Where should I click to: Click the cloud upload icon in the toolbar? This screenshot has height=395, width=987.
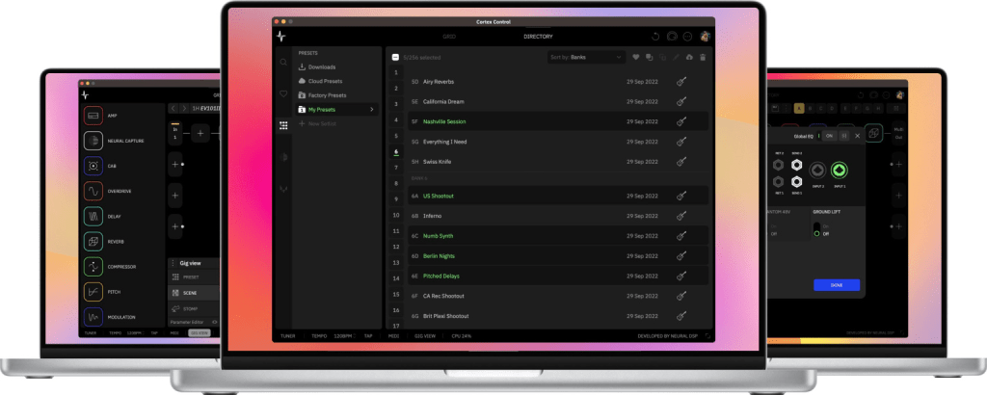pos(689,58)
